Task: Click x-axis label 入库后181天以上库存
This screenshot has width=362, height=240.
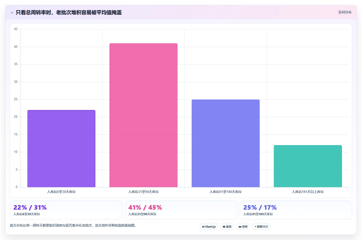Action: (308, 192)
